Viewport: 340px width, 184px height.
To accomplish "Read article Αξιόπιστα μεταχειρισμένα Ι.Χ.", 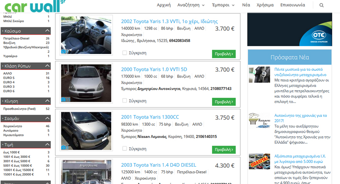I will tap(300, 159).
